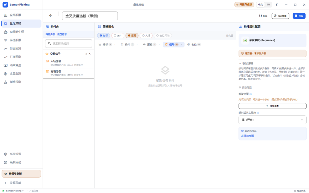Image resolution: width=309 pixels, height=193 pixels.
Task: Select the 指标 step pill
Action: coord(104,36)
